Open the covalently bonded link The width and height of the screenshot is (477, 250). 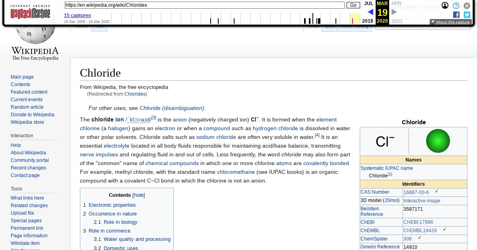pyautogui.click(x=326, y=163)
